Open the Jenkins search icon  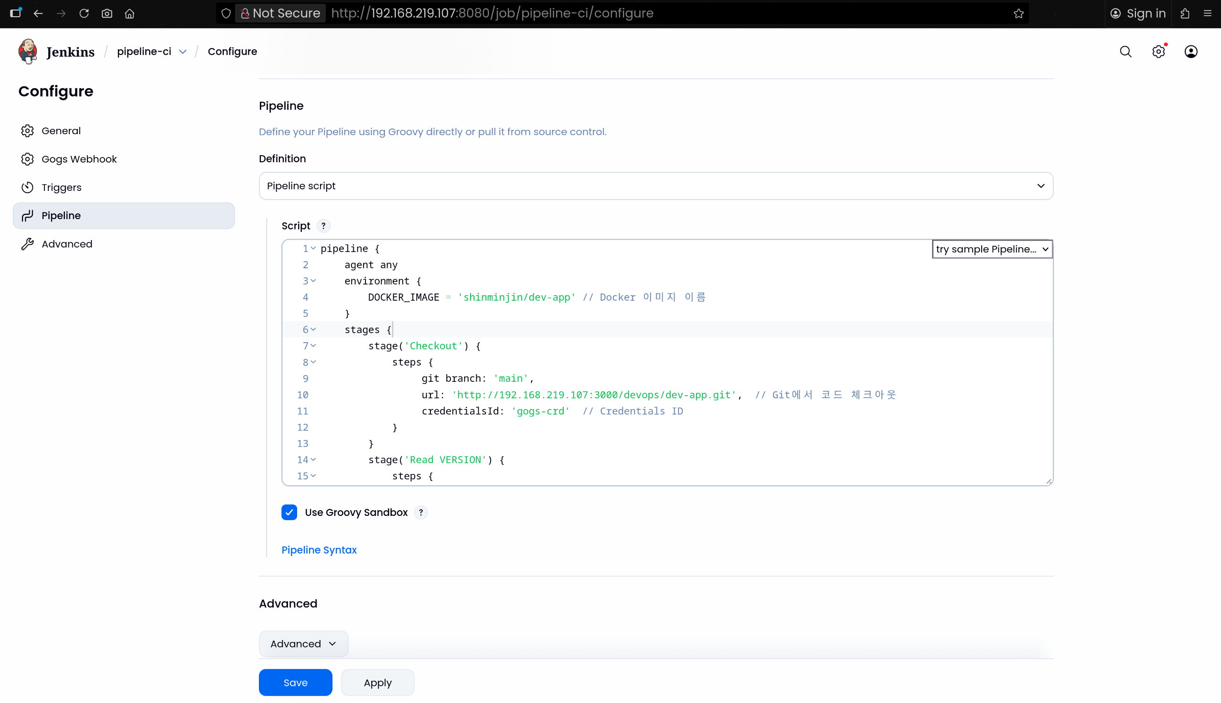pos(1125,52)
